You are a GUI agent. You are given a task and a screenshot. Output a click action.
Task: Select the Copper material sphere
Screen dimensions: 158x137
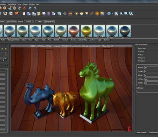[74, 31]
